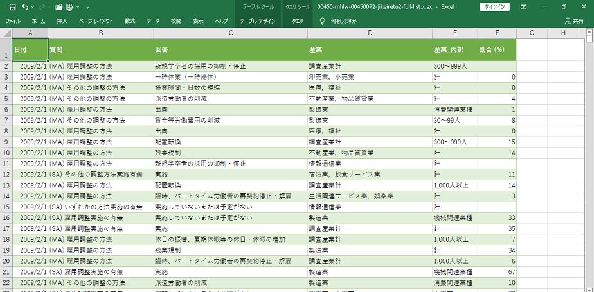Select row 10 header
The width and height of the screenshot is (594, 292).
coord(6,153)
